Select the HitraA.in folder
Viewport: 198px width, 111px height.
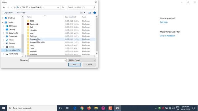(x=33, y=30)
